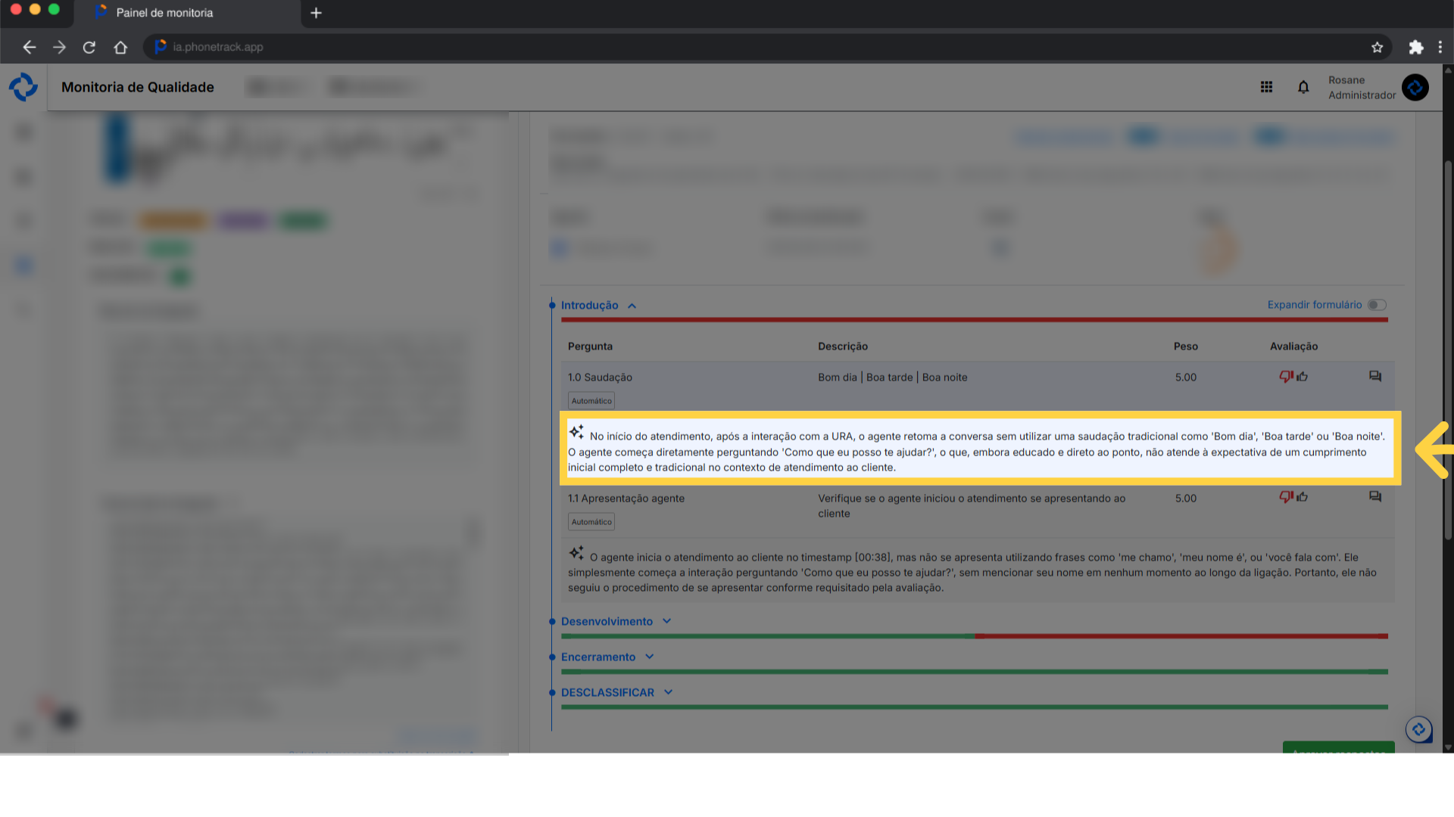Select the Painel de monitoria browser tab
The height and width of the screenshot is (817, 1454).
pyautogui.click(x=164, y=13)
